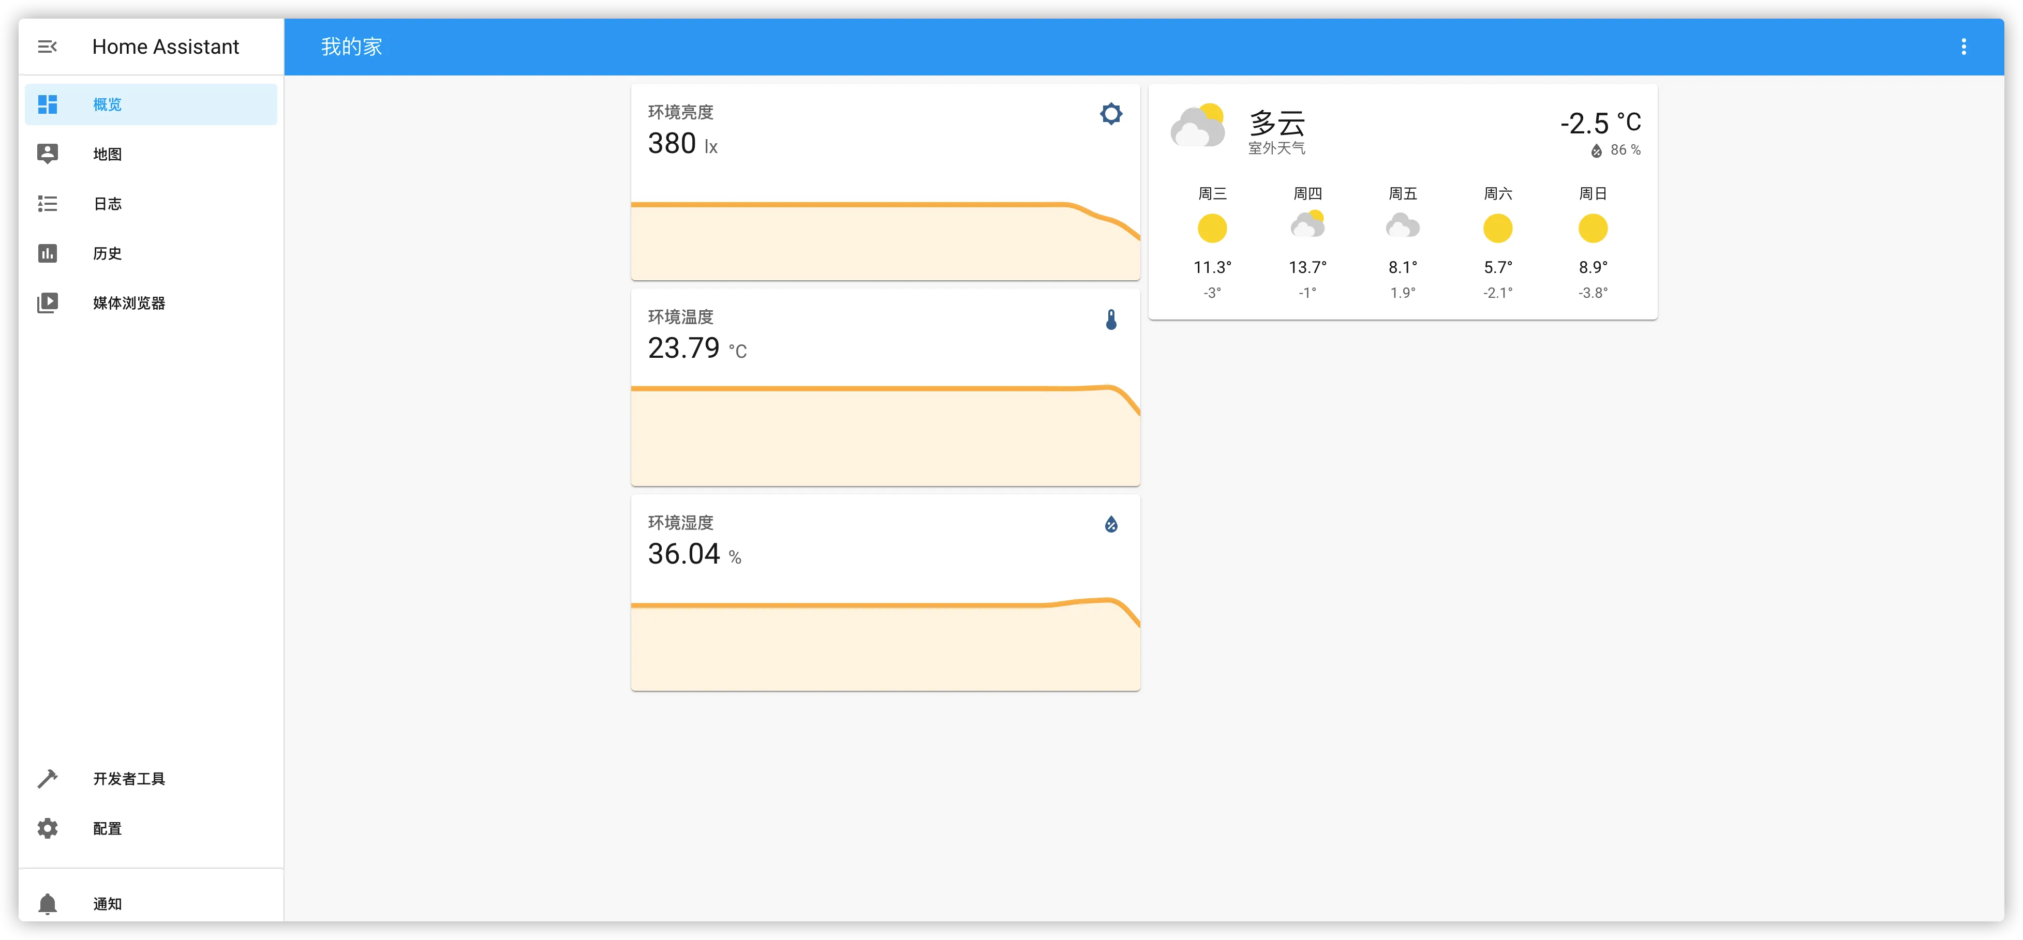Click the 日志 logbook list icon
2023x940 pixels.
coord(48,204)
